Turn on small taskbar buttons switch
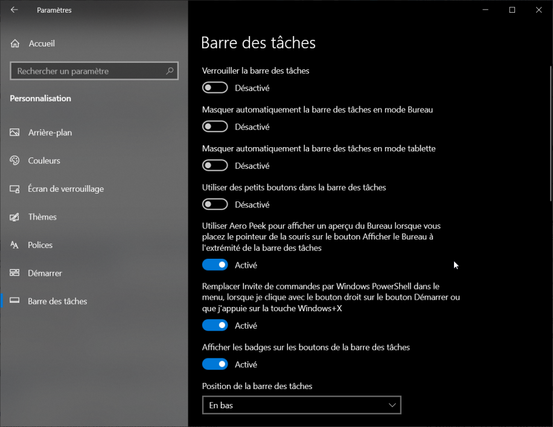 215,204
